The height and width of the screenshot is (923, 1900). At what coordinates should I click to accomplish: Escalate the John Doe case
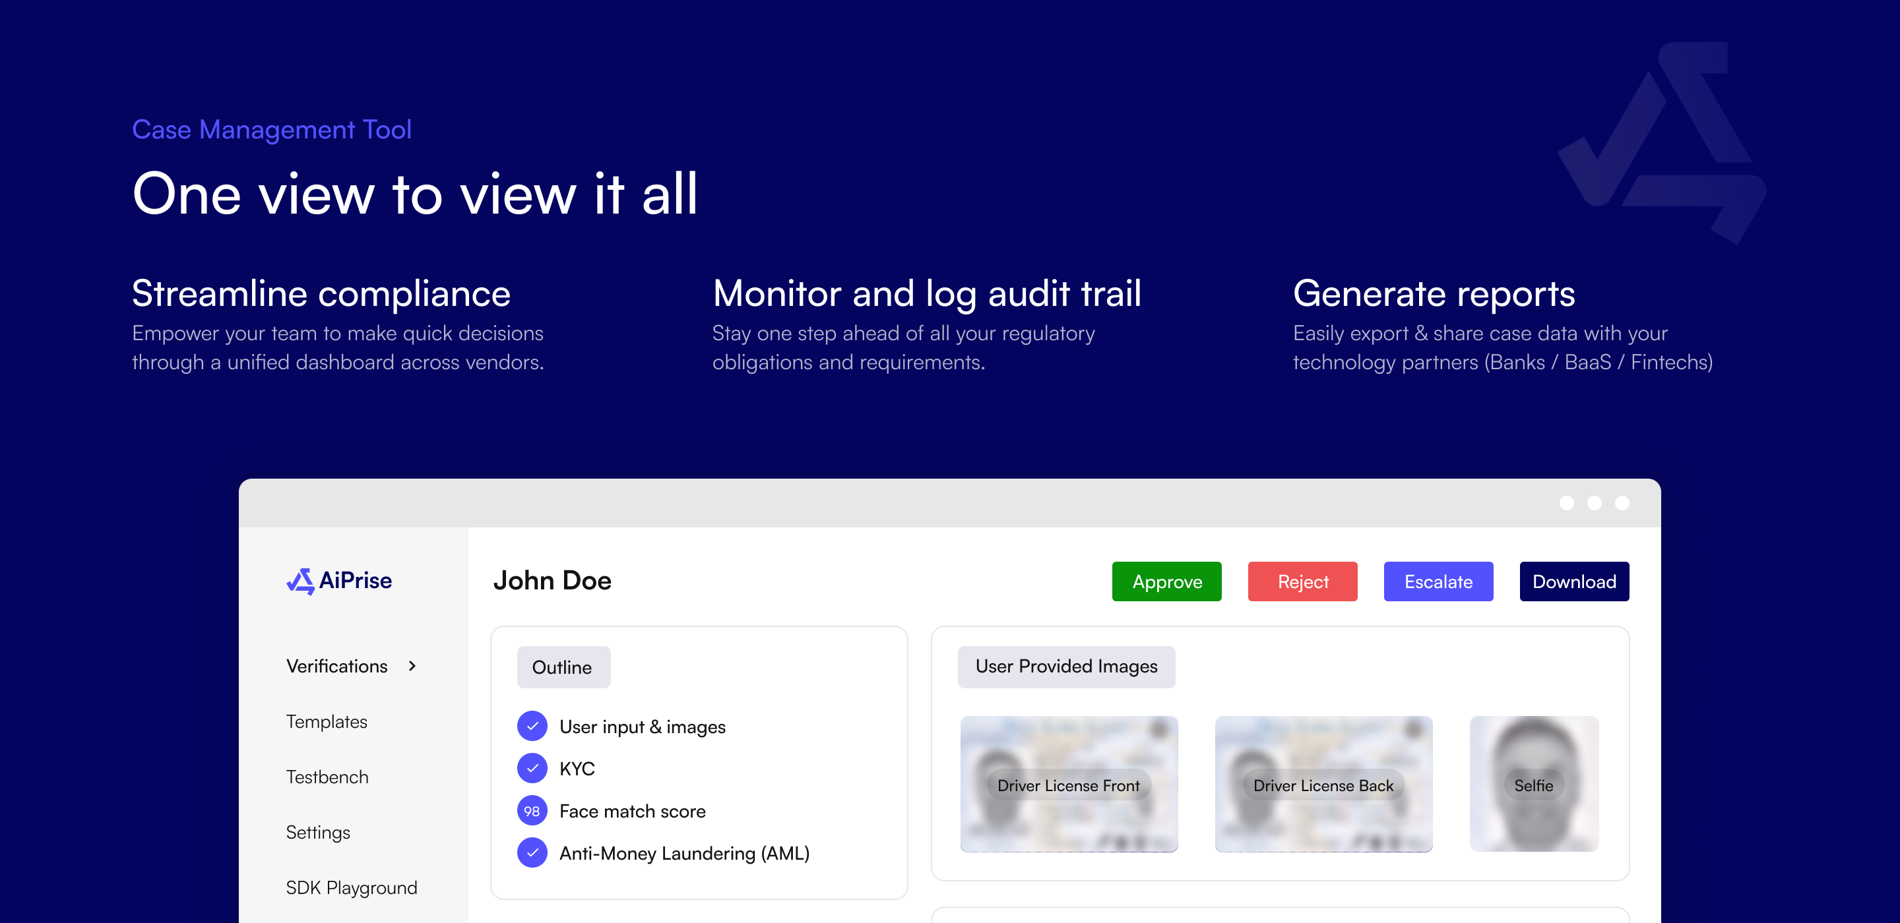click(x=1438, y=581)
